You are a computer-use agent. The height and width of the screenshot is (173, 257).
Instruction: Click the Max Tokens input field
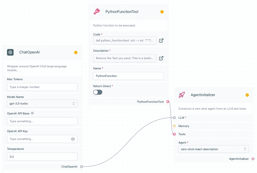(x=42, y=87)
